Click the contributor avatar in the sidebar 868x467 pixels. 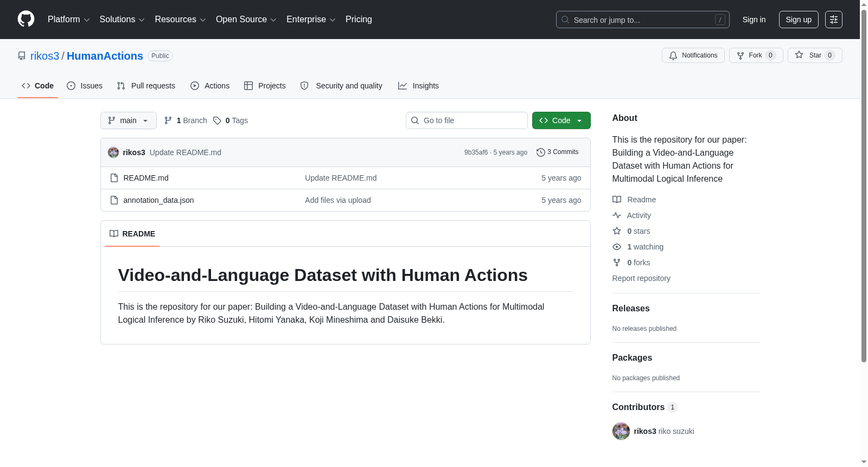[x=621, y=431]
